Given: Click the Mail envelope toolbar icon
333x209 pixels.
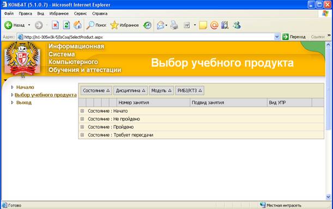Looking at the screenshot, I should click(161, 25).
